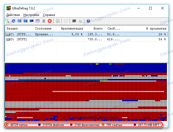173x132 pixels.
Task: Click the repeat action blue arrow icon
Action: [x=13, y=21]
